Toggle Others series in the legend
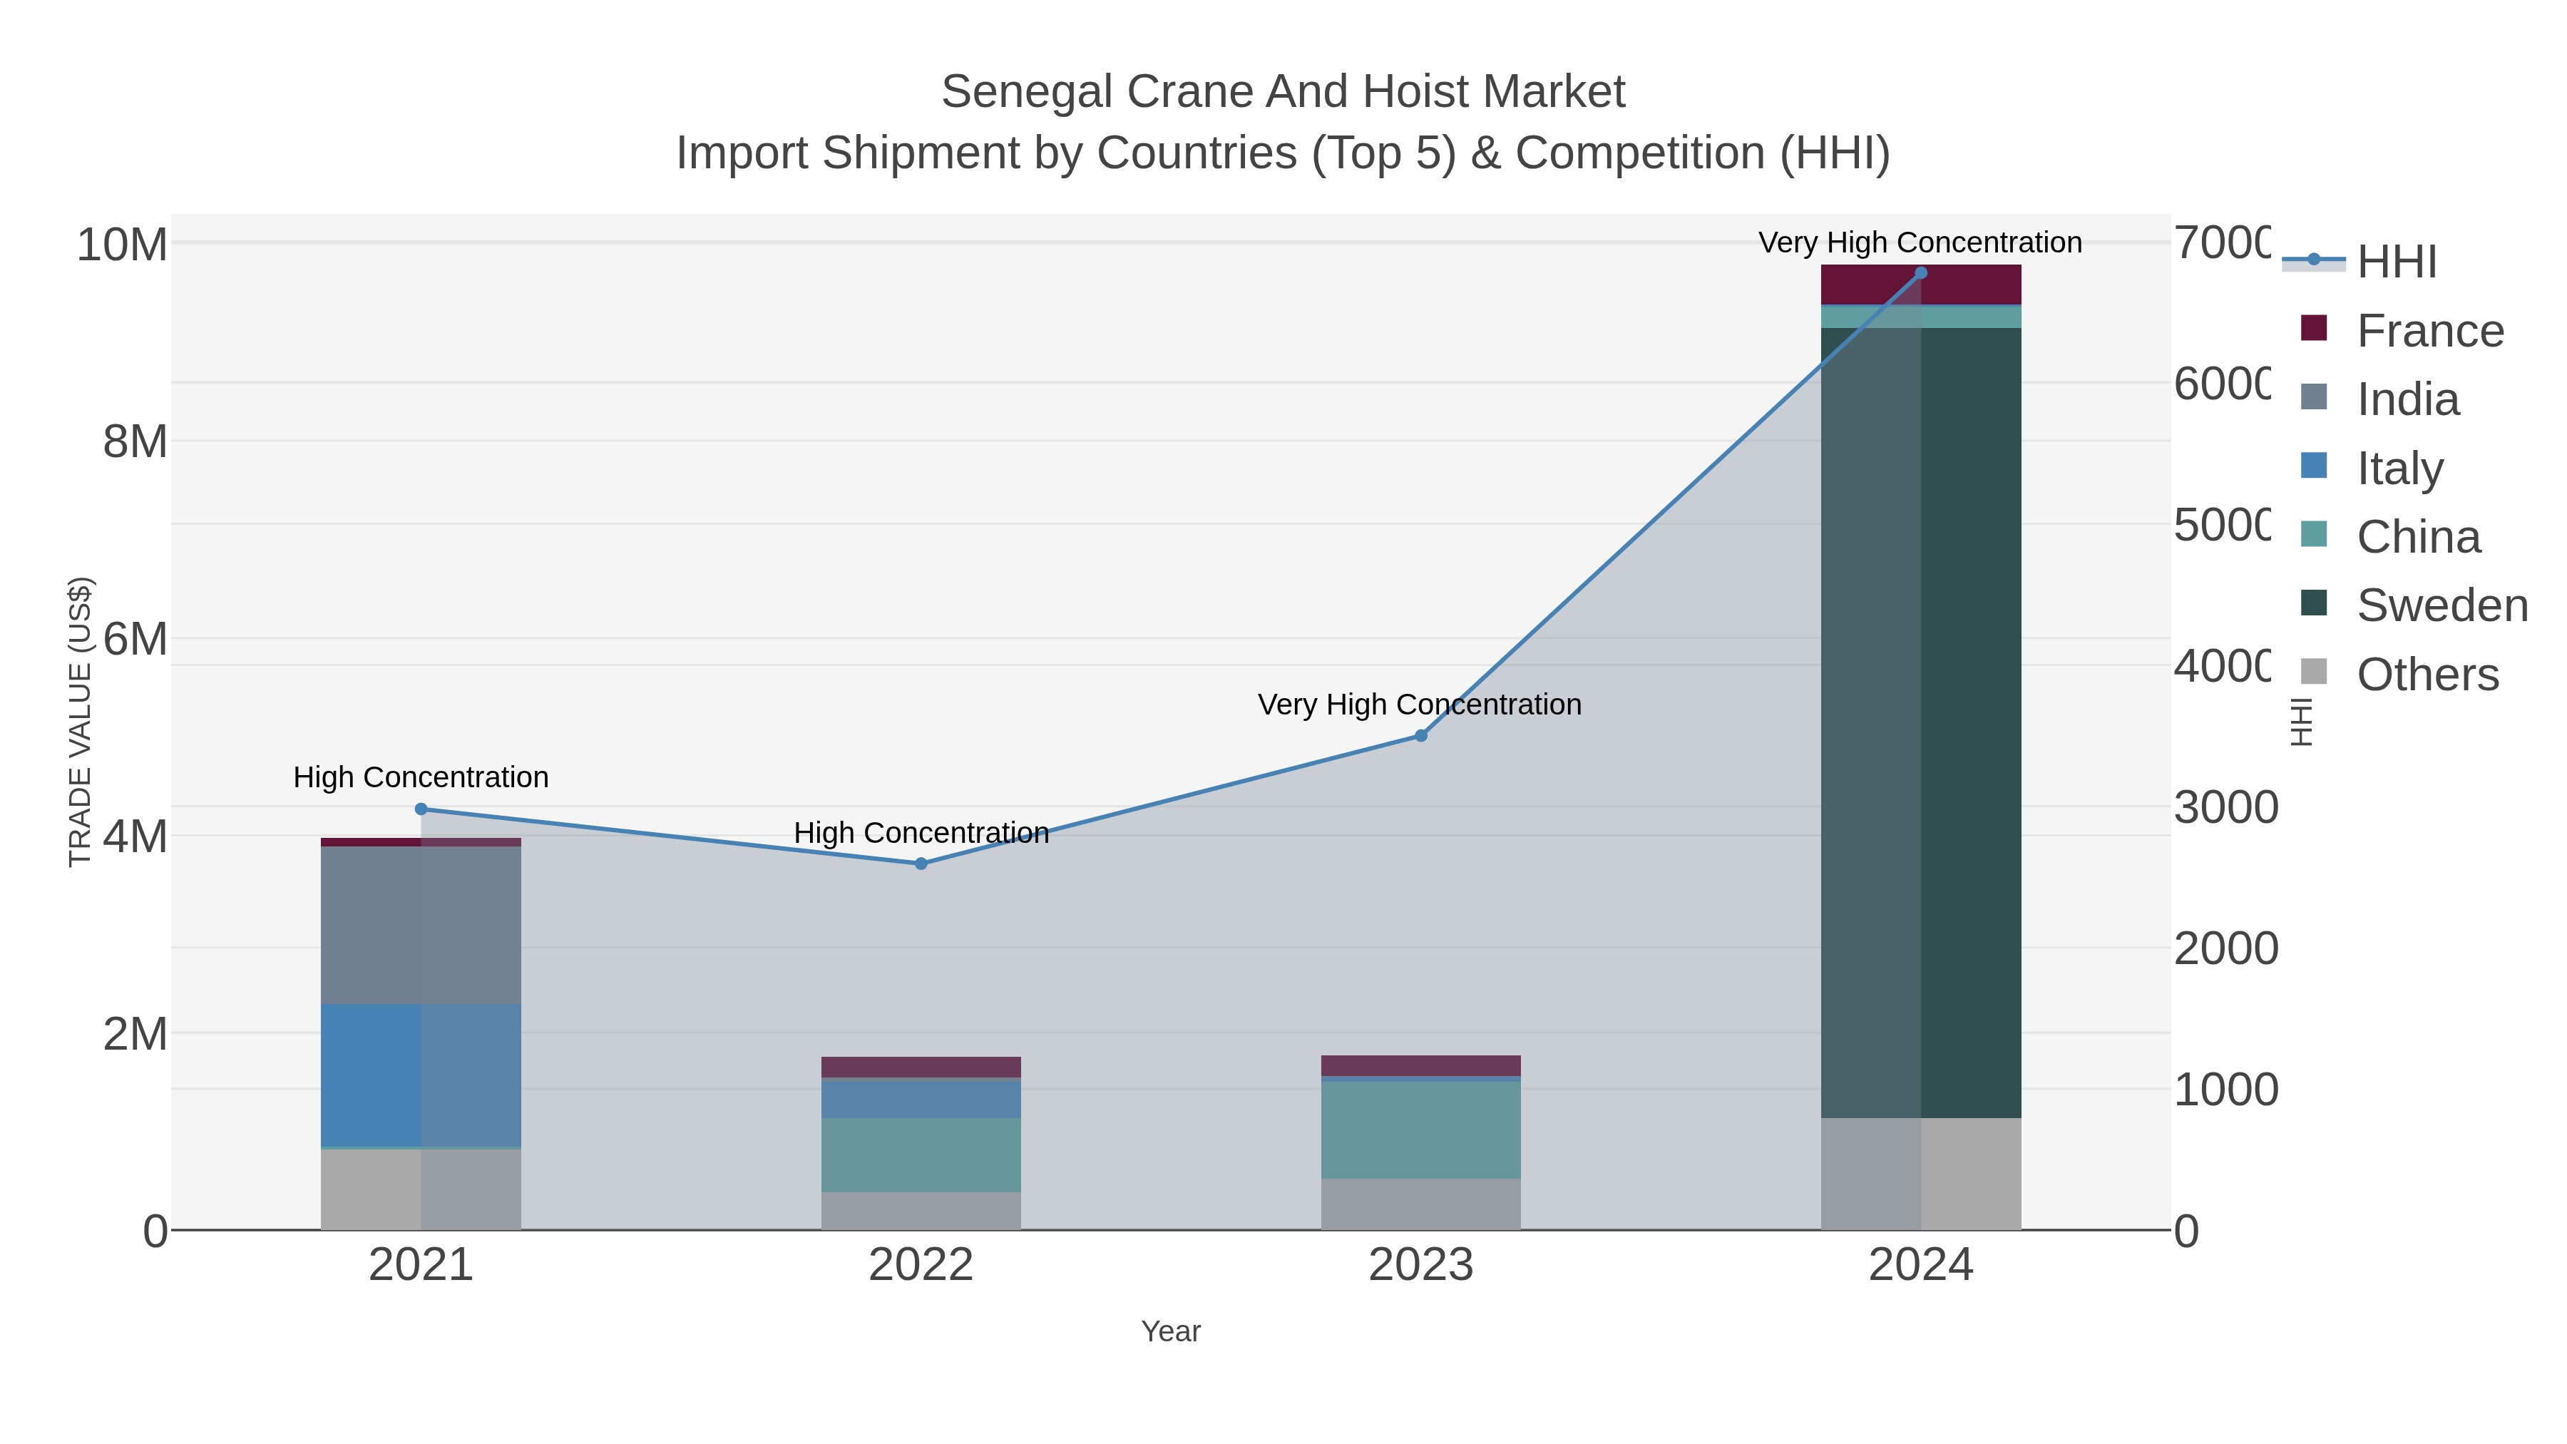Viewport: 2567px width, 1444px height. click(2399, 674)
